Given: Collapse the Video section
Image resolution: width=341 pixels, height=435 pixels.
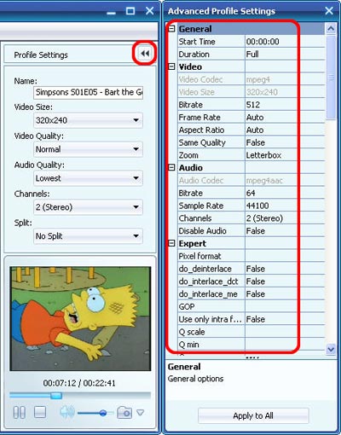Looking at the screenshot, I should click(171, 67).
